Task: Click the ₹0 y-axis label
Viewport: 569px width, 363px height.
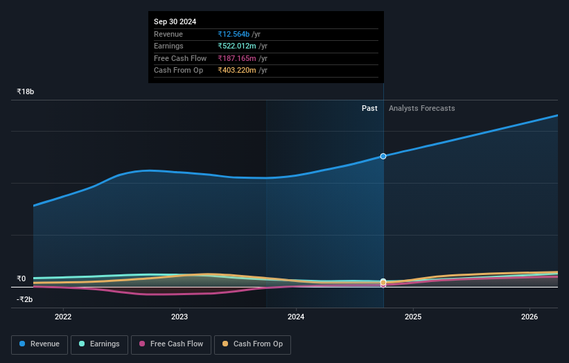Action: 21,279
